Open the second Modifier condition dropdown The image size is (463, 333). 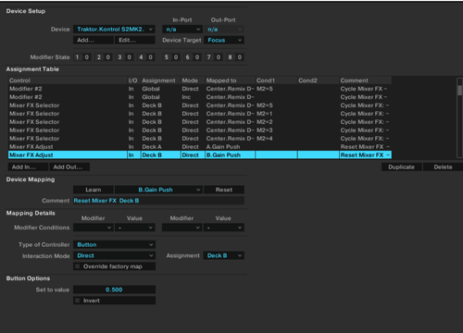[x=182, y=228]
